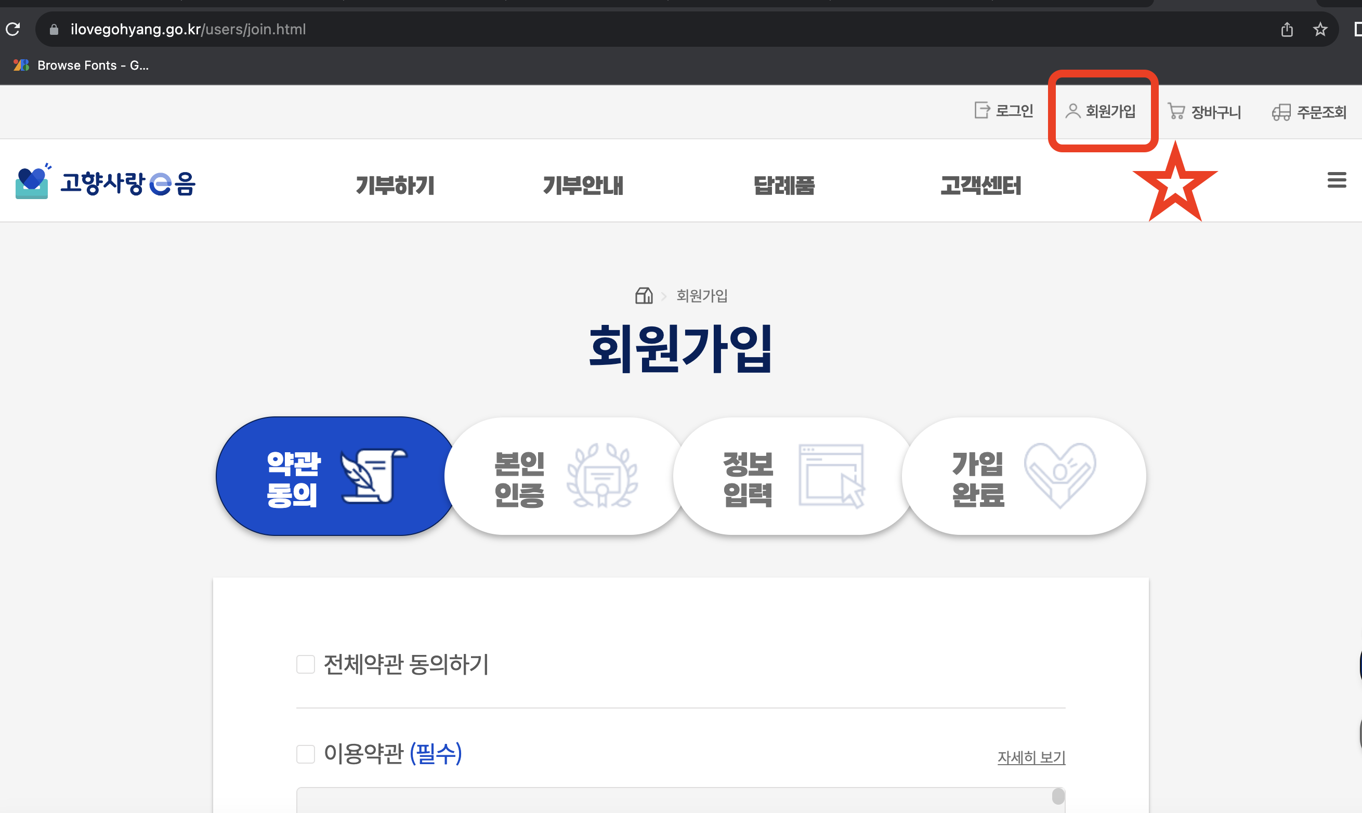Click the browser address bar URL
Viewport: 1362px width, 813px height.
tap(188, 29)
